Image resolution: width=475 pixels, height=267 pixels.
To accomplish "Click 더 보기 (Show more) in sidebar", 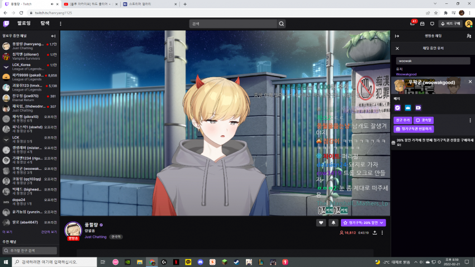I will 7,232.
